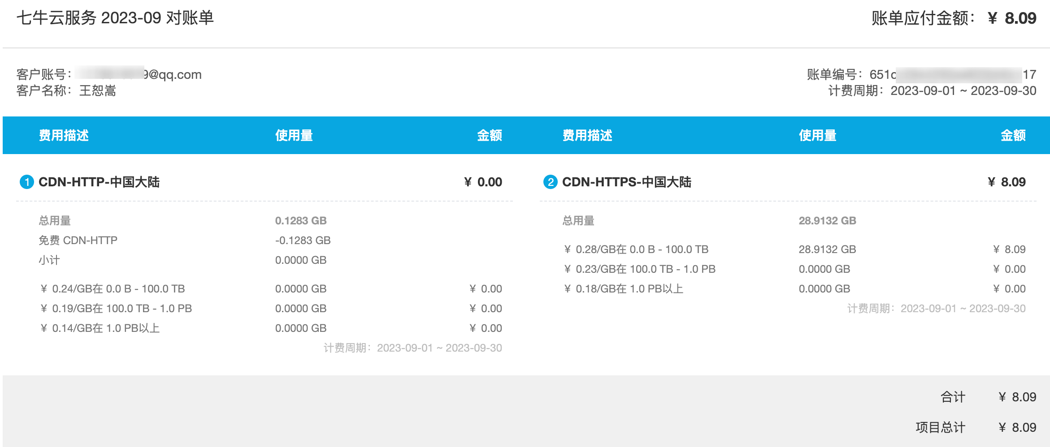The height and width of the screenshot is (447, 1050).
Task: Click the numbered badge 2 beside CDN-HTTPS
Action: pyautogui.click(x=551, y=182)
